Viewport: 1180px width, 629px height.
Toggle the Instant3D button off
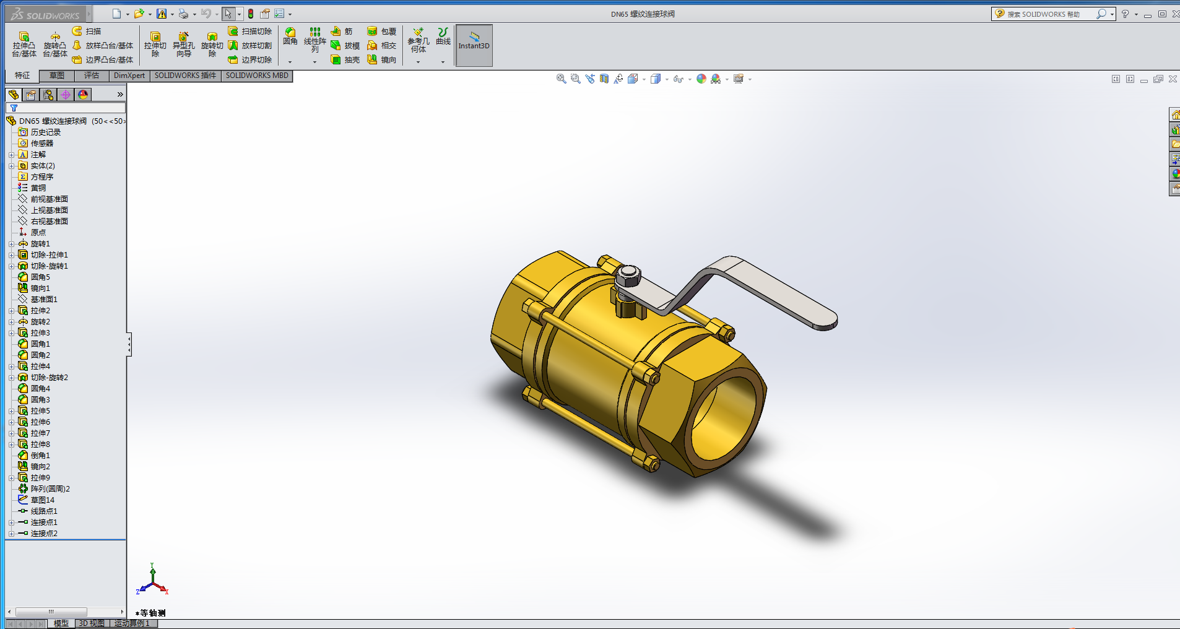pos(474,45)
